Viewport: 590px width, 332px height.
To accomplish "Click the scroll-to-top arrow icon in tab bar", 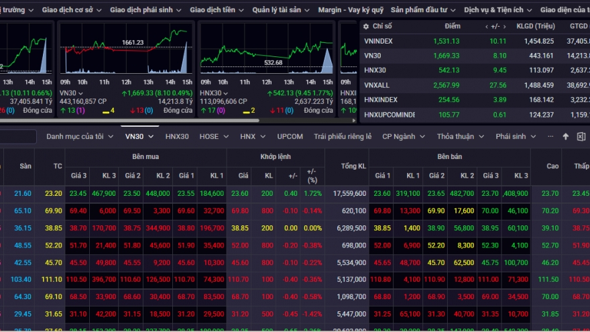I will (x=565, y=136).
